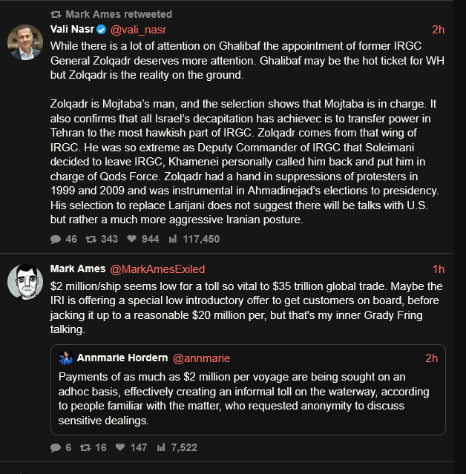
Task: Open the 1h timestamp on Mark Ames's tweet
Action: 438,269
